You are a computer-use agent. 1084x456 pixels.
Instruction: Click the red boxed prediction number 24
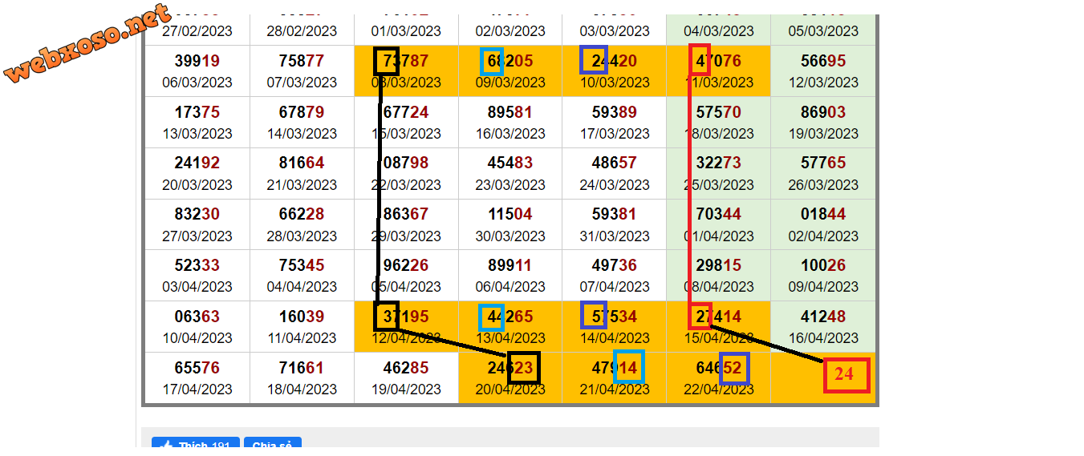(x=846, y=374)
